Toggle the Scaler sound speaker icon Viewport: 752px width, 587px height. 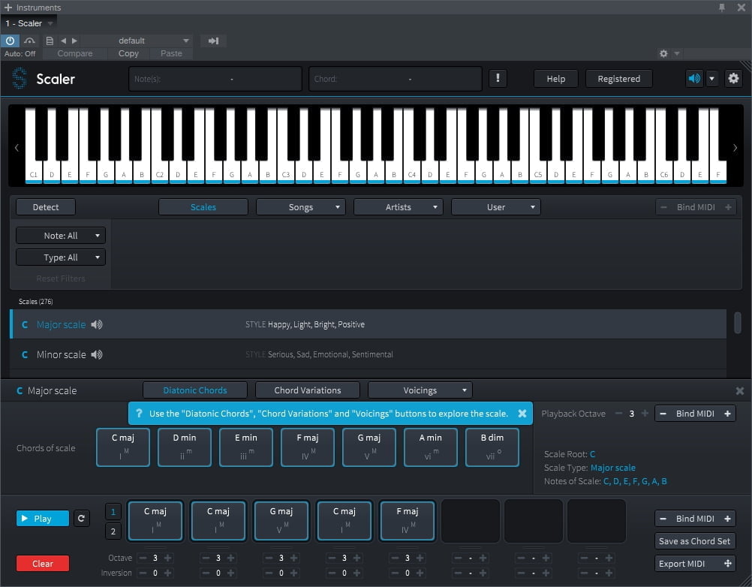pyautogui.click(x=694, y=78)
